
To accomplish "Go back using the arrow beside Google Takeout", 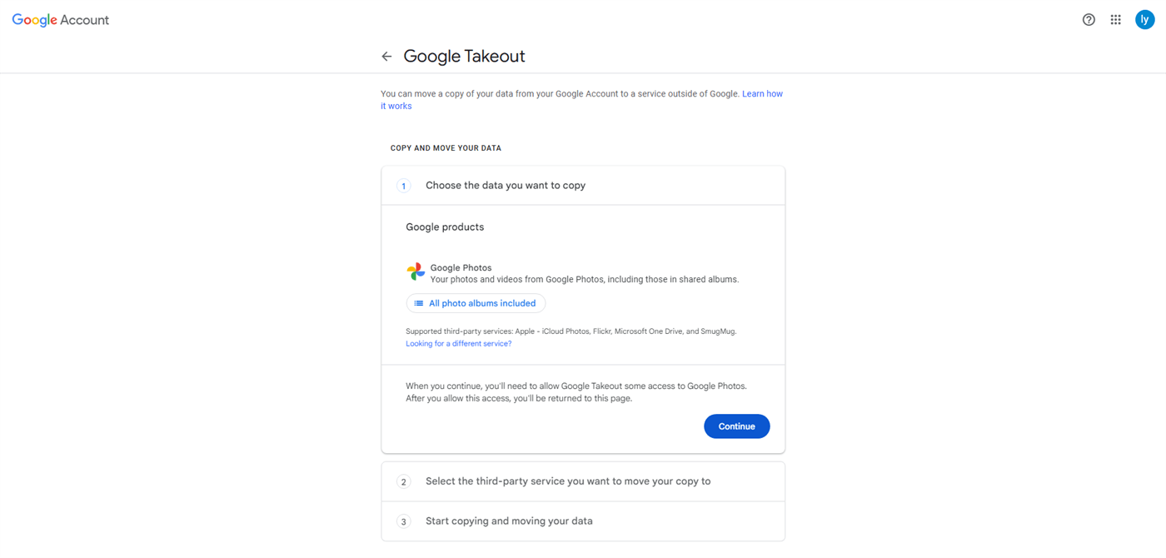I will point(386,57).
